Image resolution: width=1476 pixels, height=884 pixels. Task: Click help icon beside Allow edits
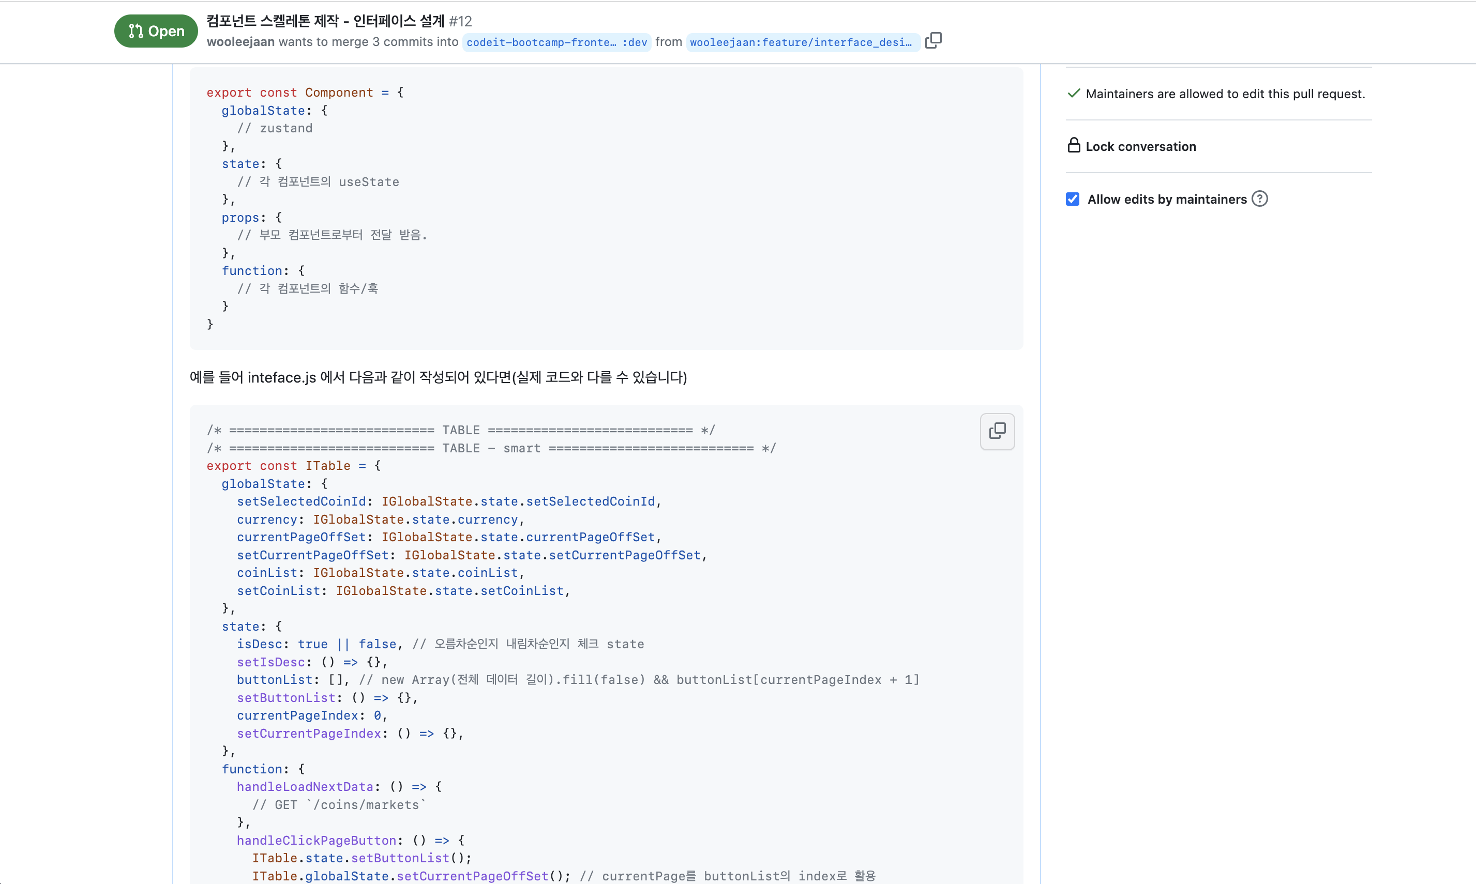click(x=1259, y=199)
